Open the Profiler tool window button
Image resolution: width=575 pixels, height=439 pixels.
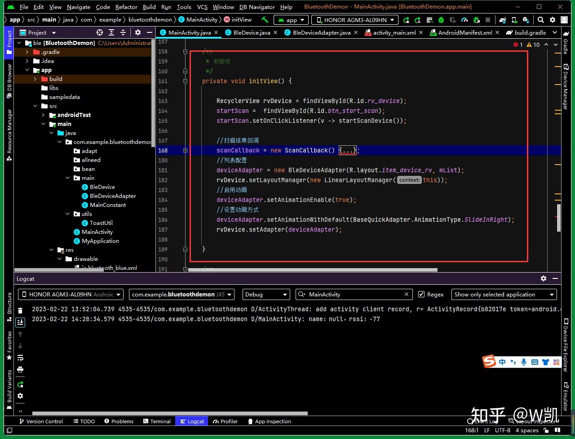(x=226, y=421)
